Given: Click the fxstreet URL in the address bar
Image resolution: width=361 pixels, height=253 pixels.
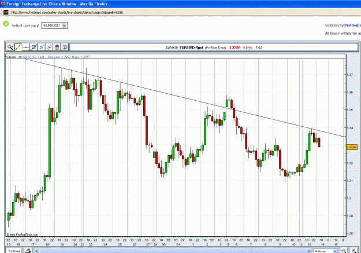Looking at the screenshot, I should coord(67,13).
